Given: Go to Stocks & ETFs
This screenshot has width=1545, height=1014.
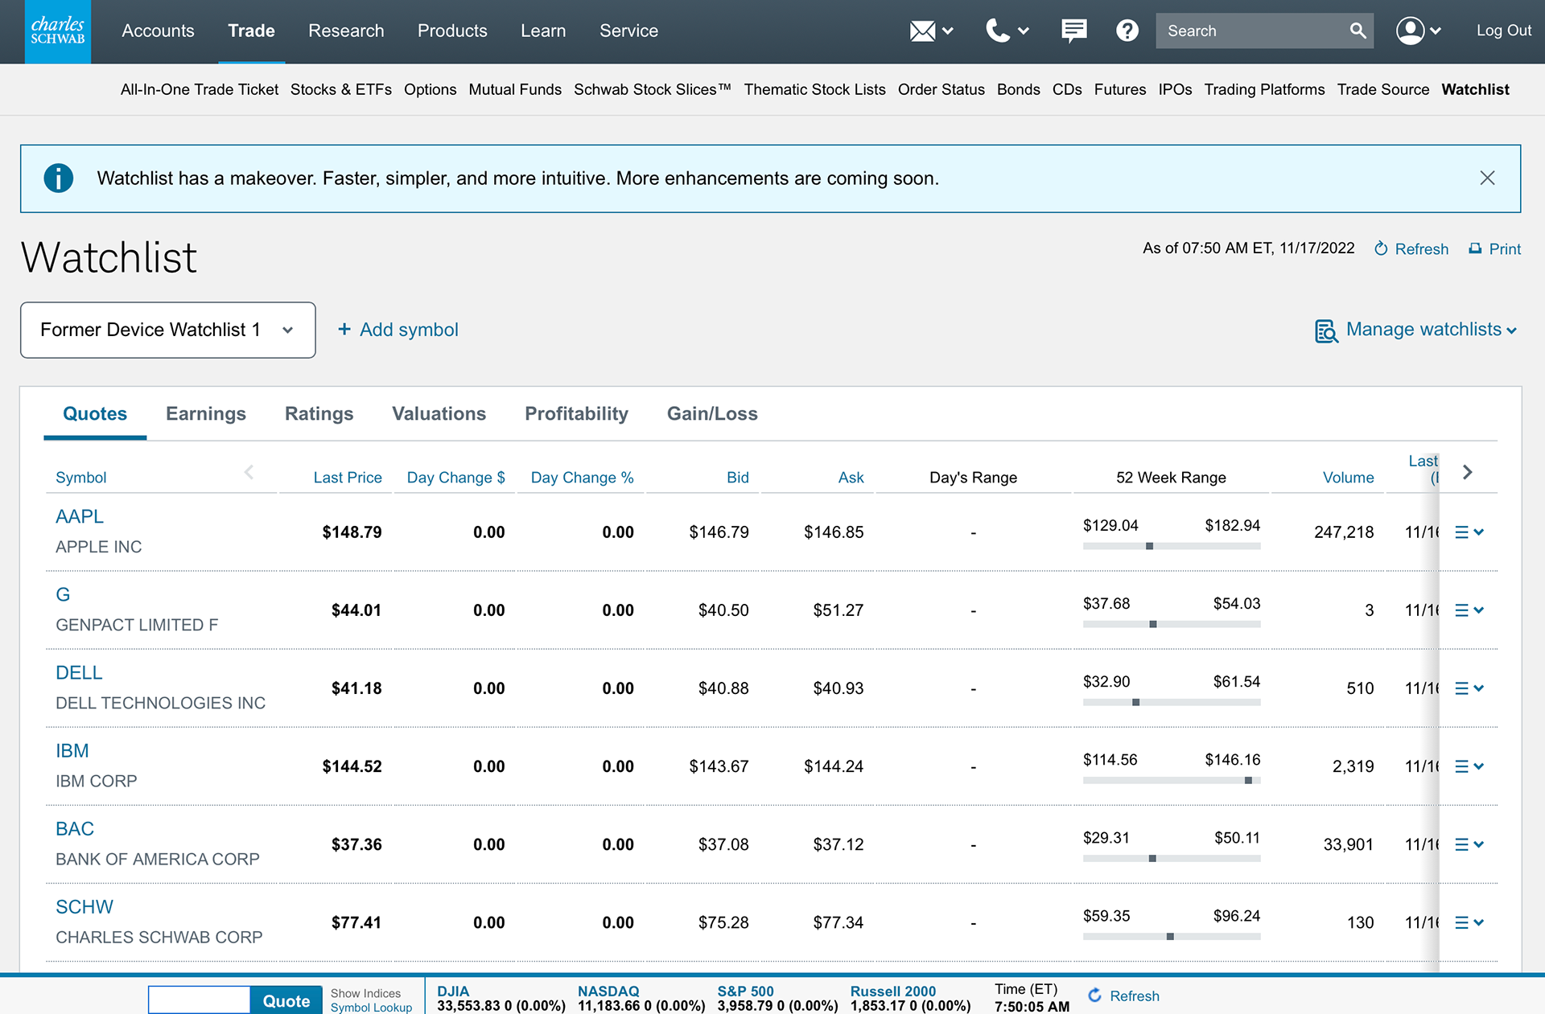Looking at the screenshot, I should click(x=340, y=90).
